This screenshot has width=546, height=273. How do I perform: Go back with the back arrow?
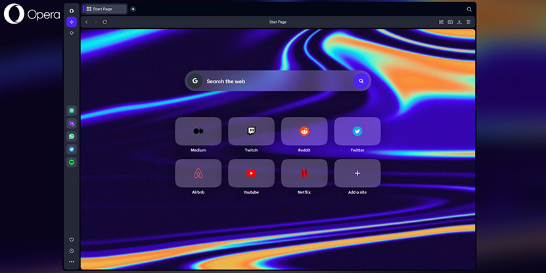(87, 22)
